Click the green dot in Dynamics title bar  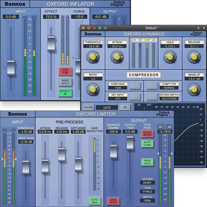click(x=100, y=28)
